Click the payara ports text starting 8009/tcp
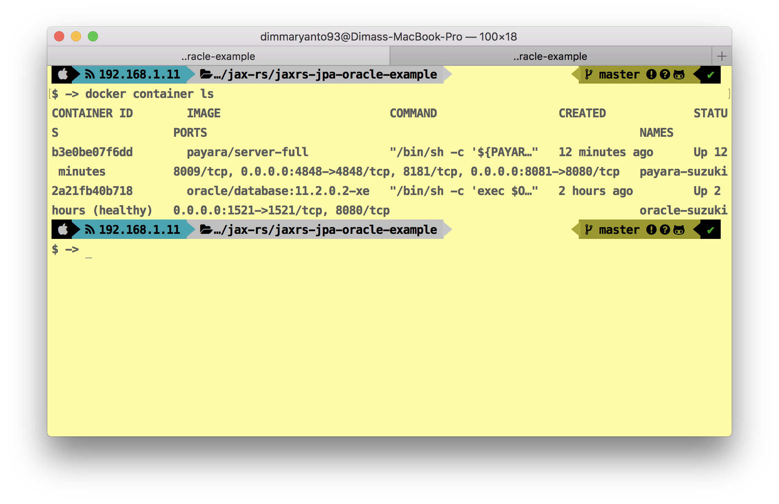Screen dimensions: 779x504 point(396,172)
